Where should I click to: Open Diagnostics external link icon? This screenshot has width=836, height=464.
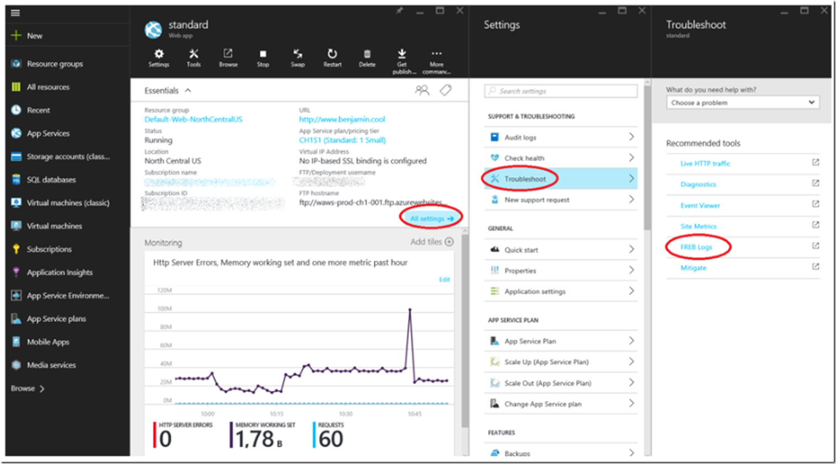tap(816, 183)
